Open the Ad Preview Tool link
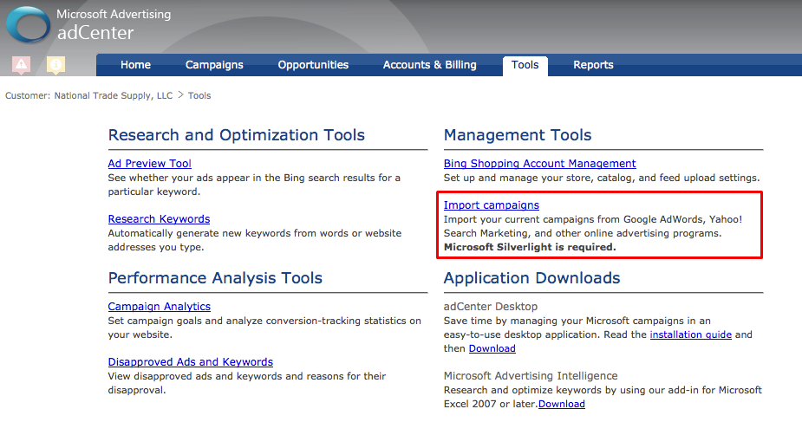Viewport: 802px width, 448px height. tap(149, 164)
